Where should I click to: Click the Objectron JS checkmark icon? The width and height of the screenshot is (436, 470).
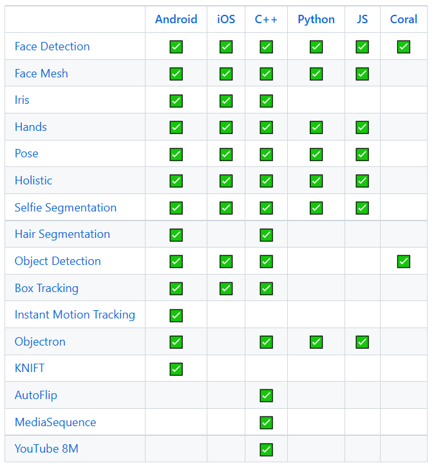(363, 342)
